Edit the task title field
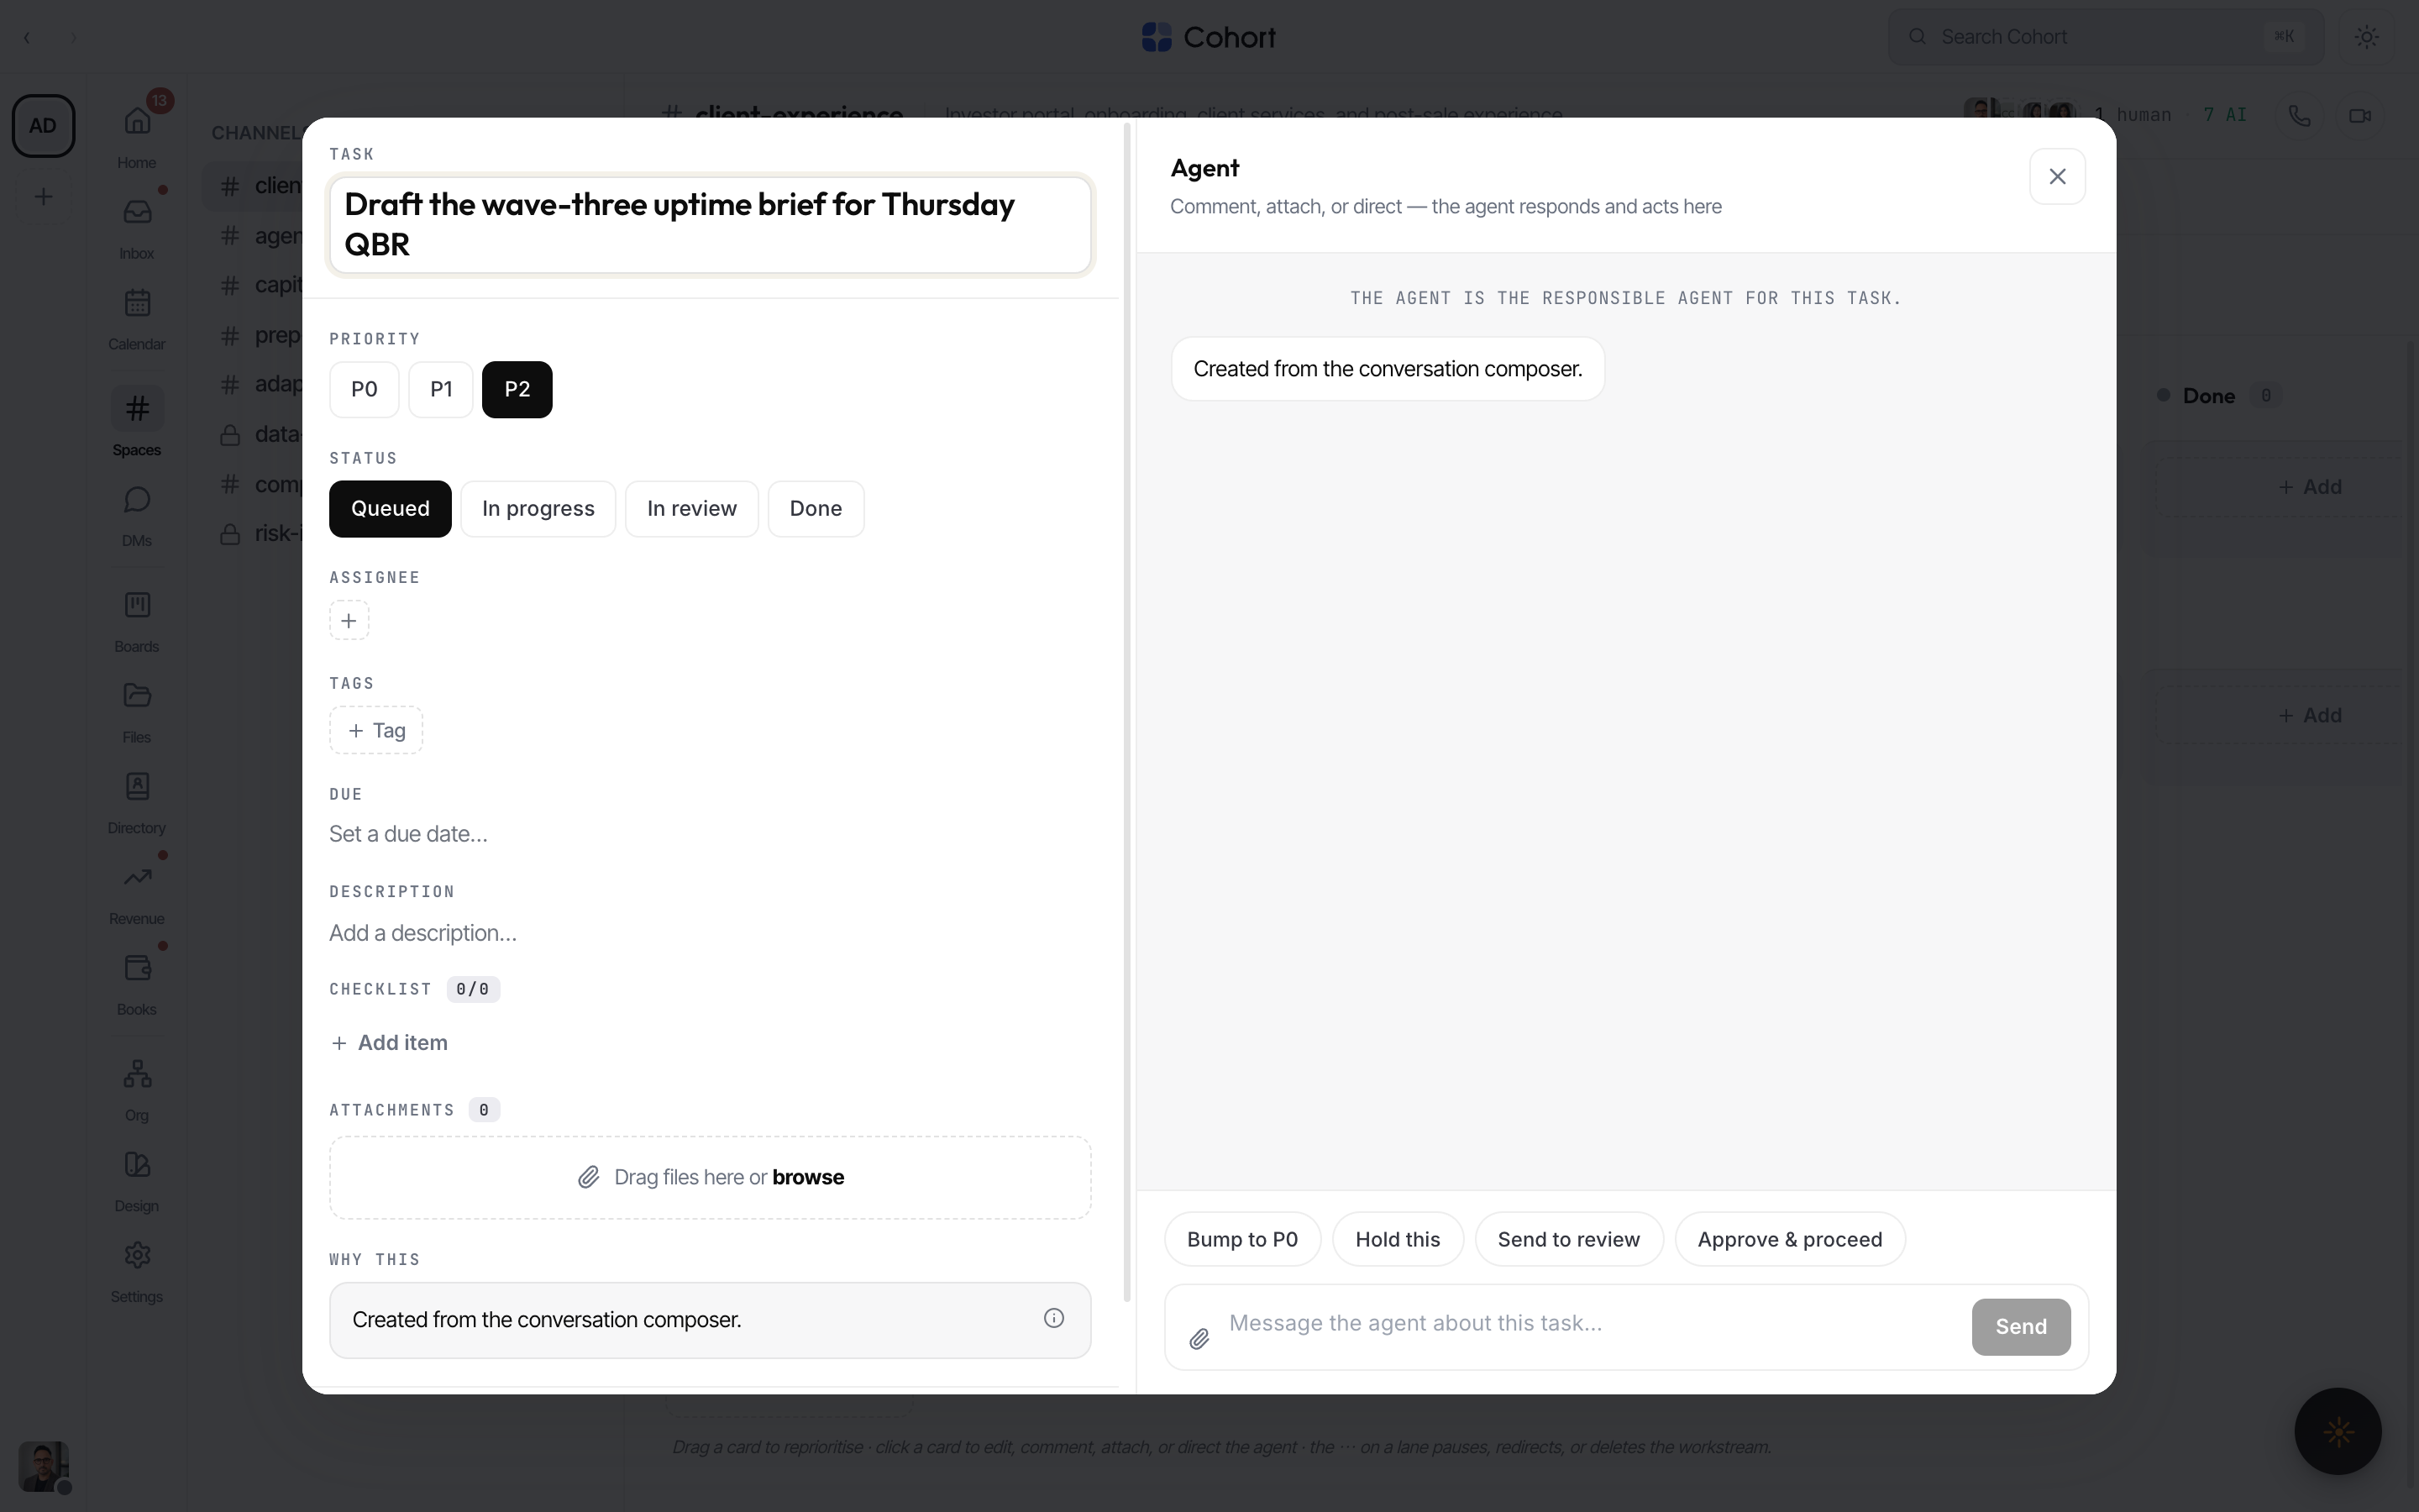The width and height of the screenshot is (2419, 1512). tap(710, 225)
